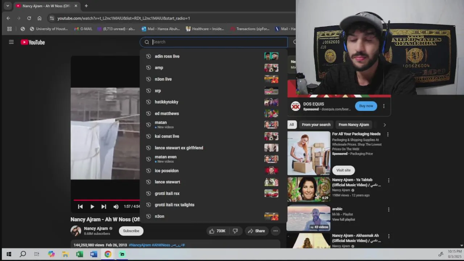Click the thumbnail next to 'lance stewart' suggestion

point(271,182)
